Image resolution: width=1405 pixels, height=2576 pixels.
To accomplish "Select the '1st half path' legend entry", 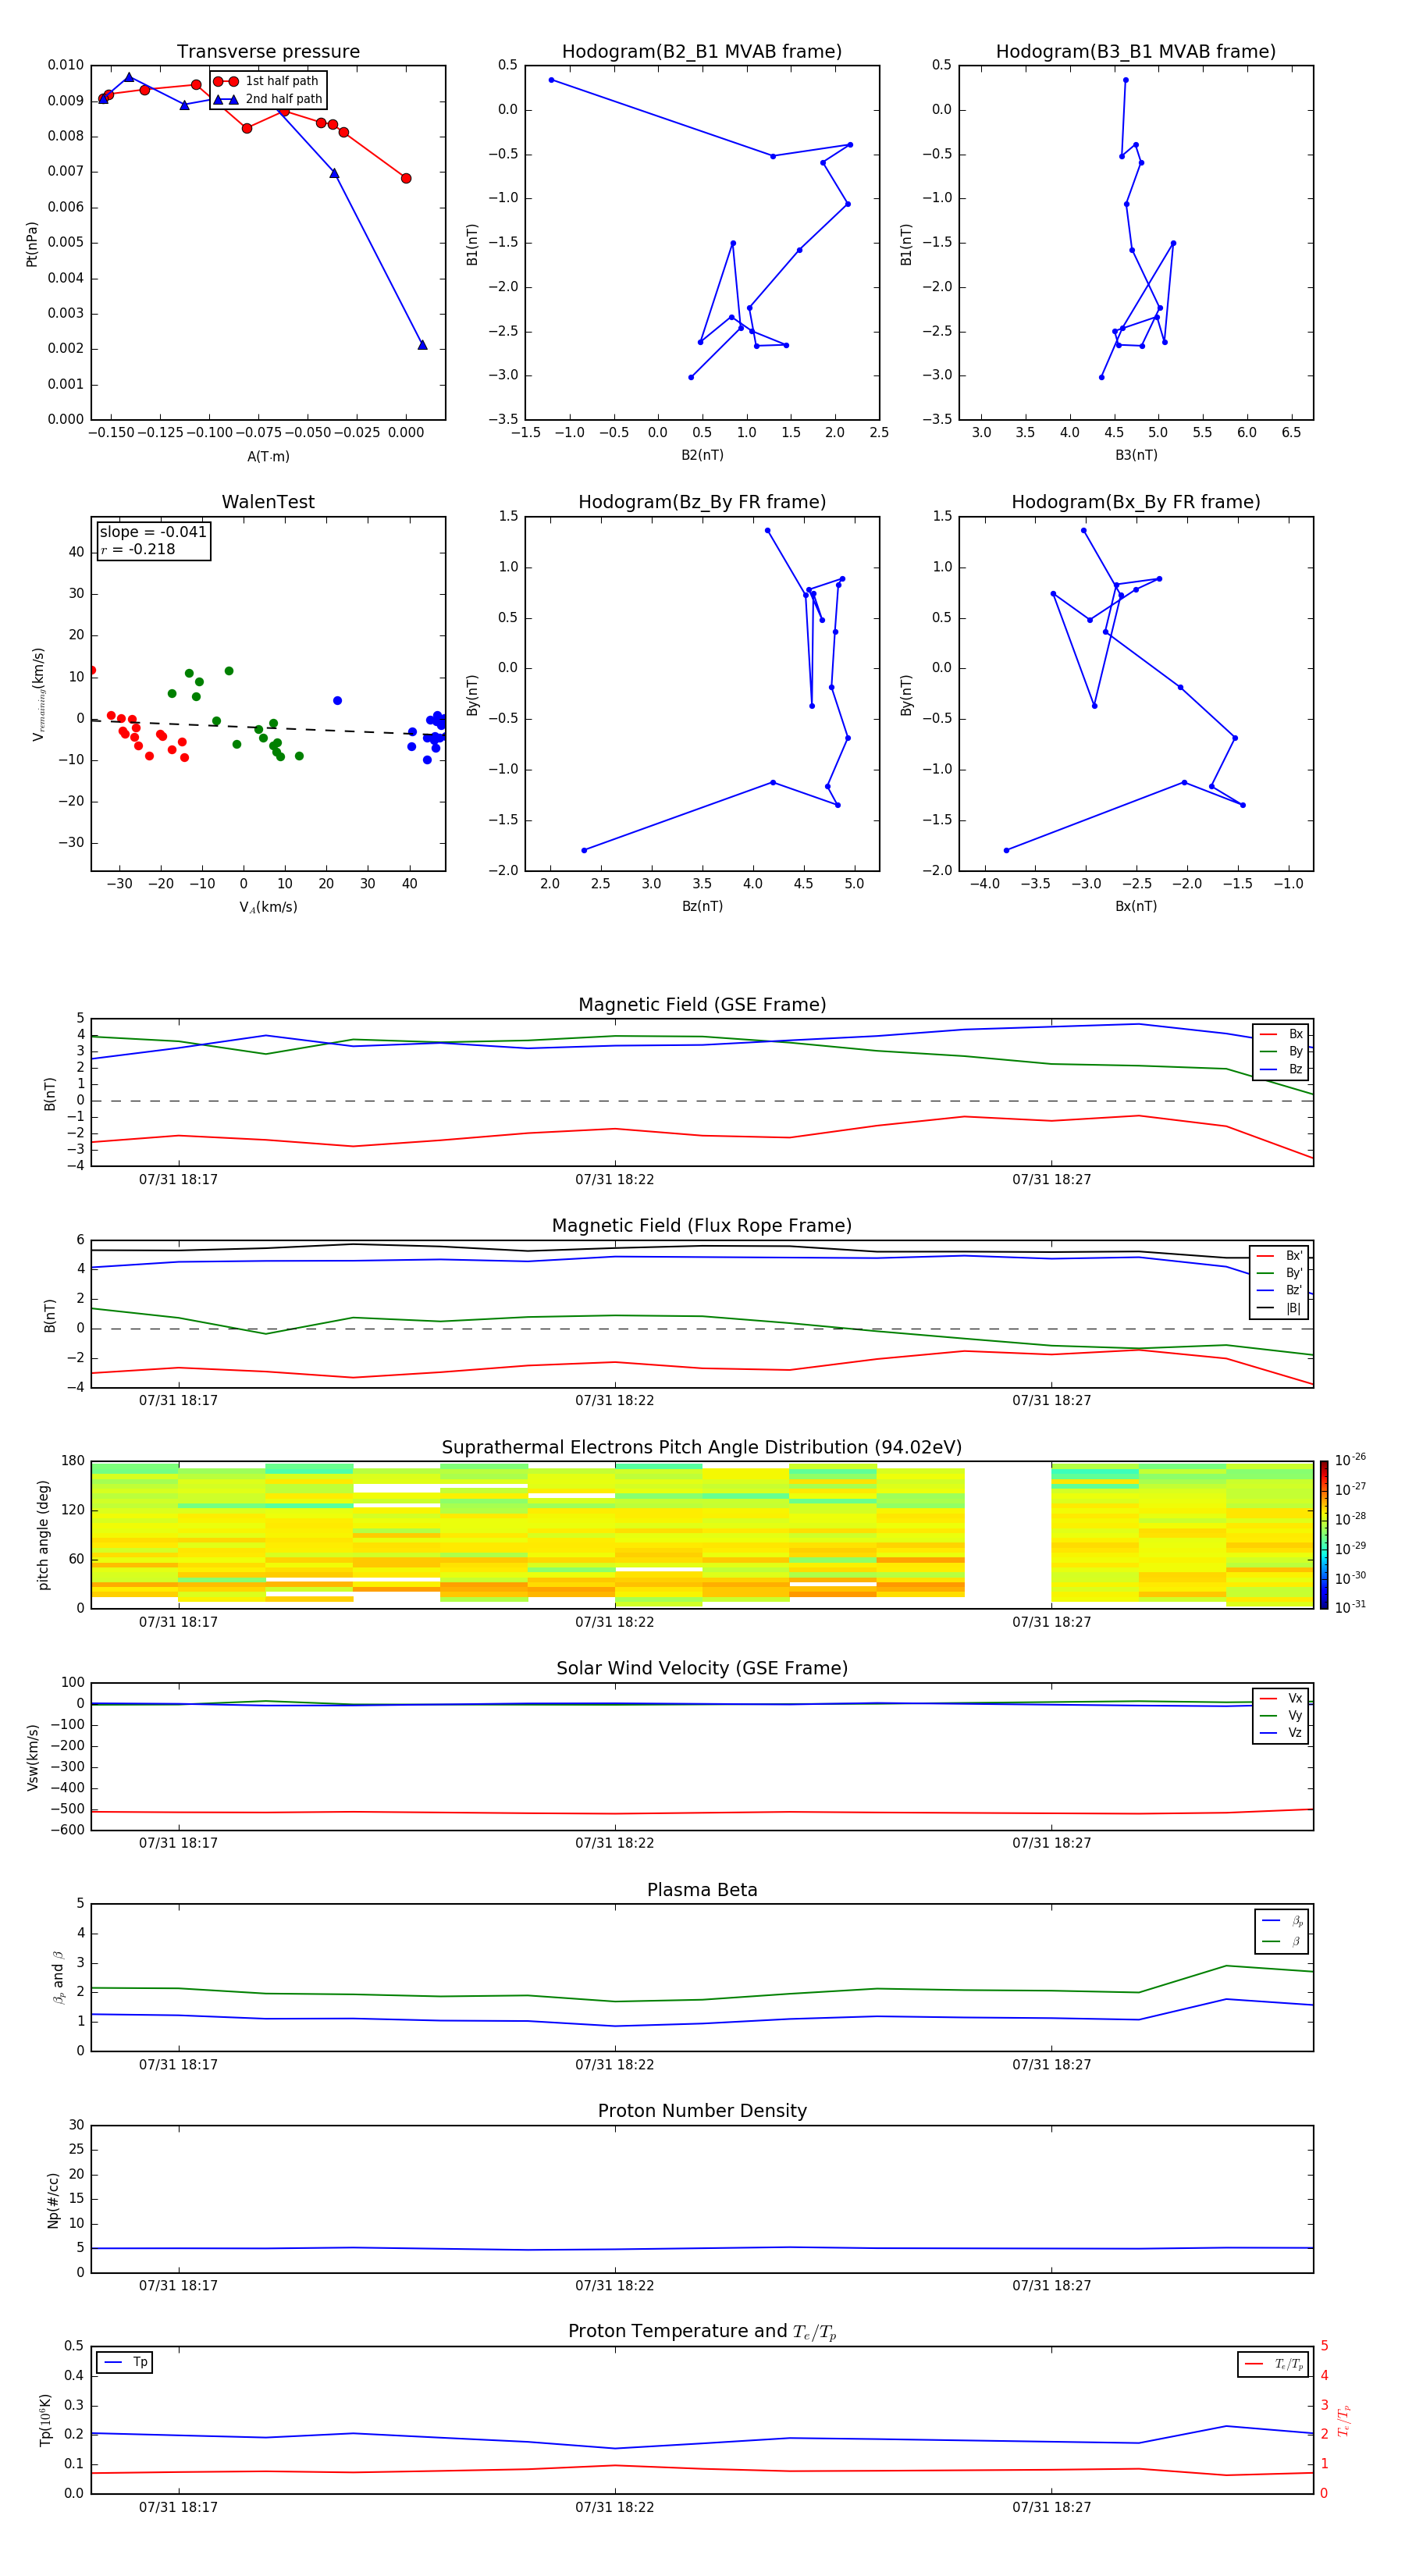I will 266,81.
